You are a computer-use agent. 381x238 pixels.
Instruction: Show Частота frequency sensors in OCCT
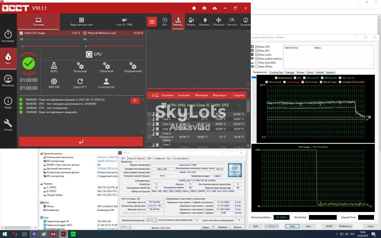pos(232,22)
